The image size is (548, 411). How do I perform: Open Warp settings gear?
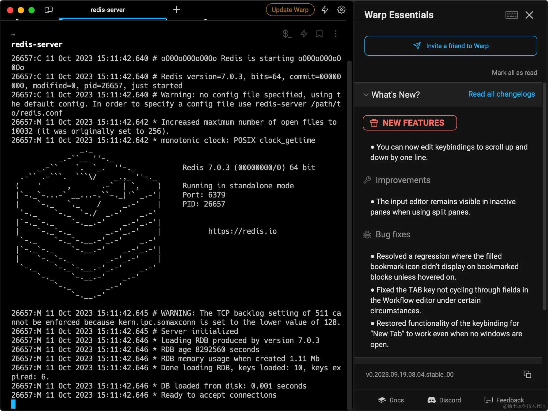341,10
